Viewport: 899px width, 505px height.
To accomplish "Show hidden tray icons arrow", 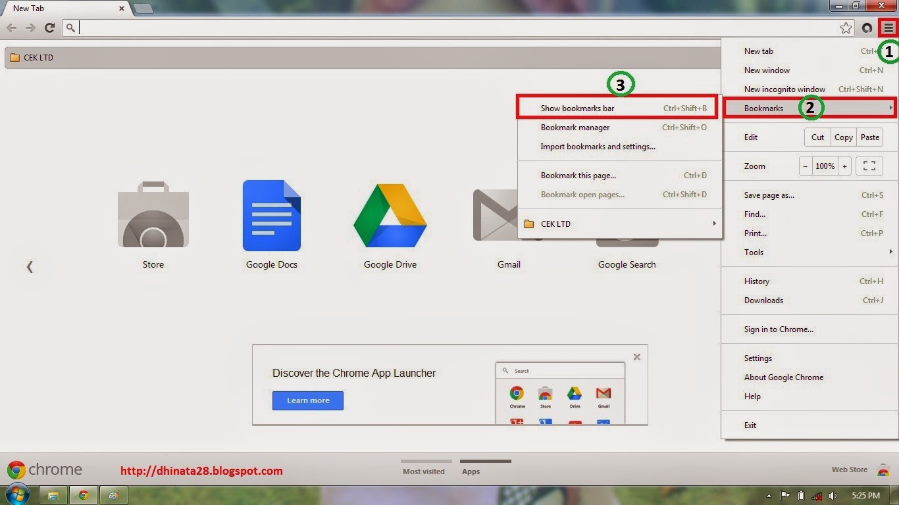I will (769, 495).
